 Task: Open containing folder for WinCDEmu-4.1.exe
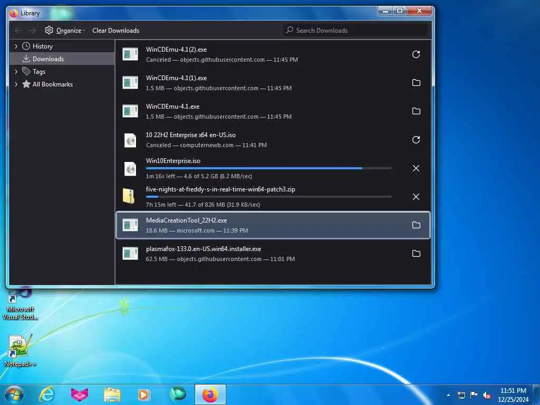pos(416,111)
